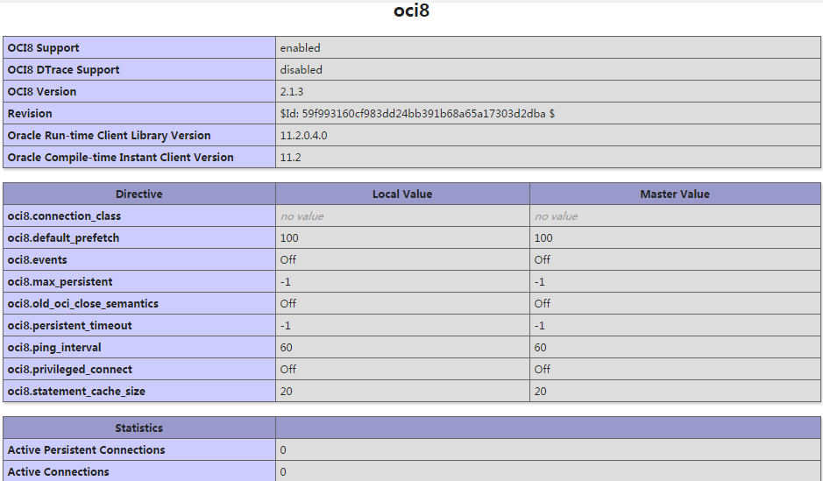Click master -1 value of oci8.max_persistent
Image resolution: width=823 pixels, height=481 pixels.
pyautogui.click(x=540, y=281)
